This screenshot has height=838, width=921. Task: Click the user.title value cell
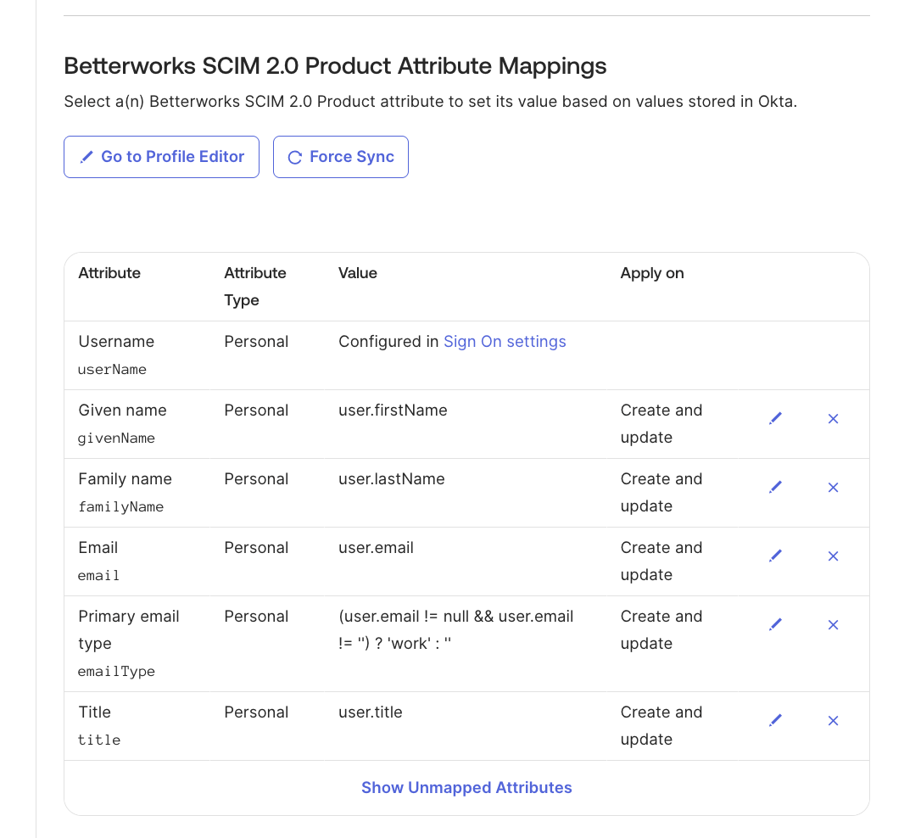point(371,712)
